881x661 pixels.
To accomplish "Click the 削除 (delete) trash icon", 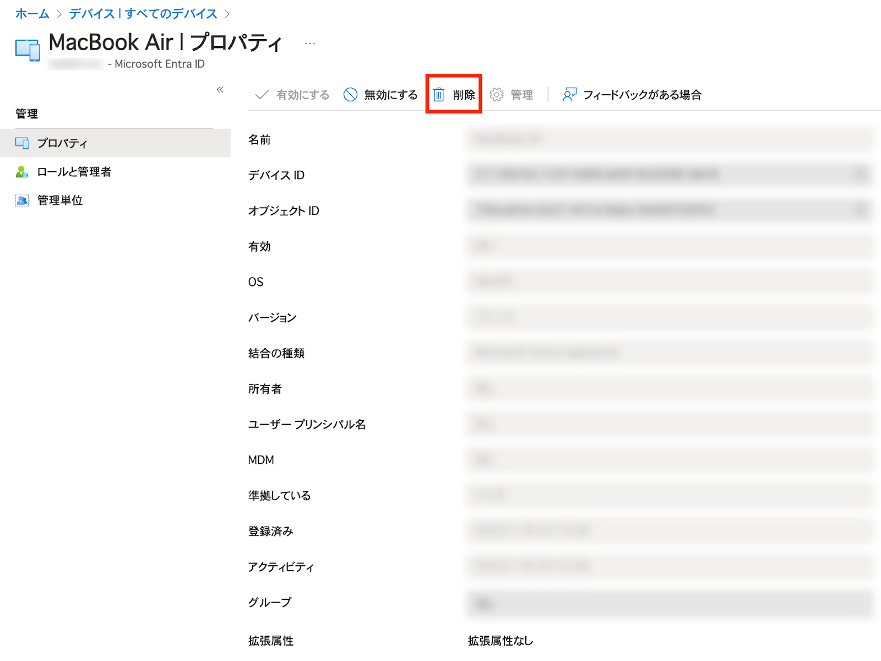I will pyautogui.click(x=439, y=95).
